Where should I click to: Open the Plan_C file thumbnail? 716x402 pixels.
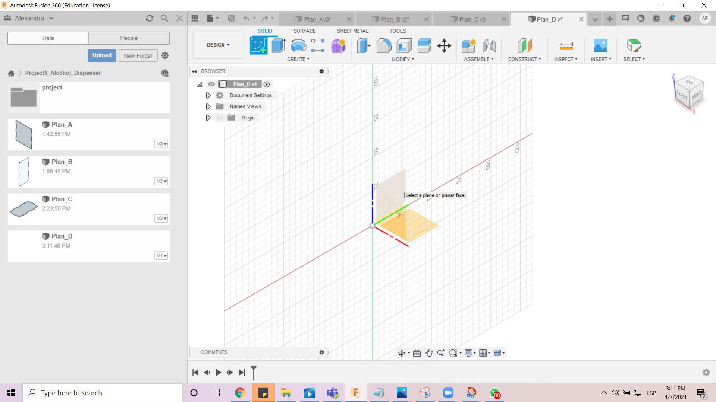(23, 209)
